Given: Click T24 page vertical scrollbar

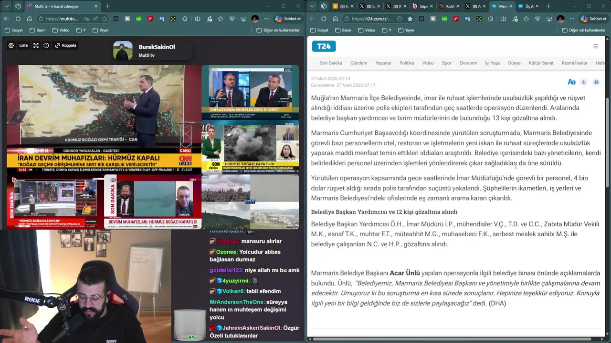Looking at the screenshot, I should [608, 141].
